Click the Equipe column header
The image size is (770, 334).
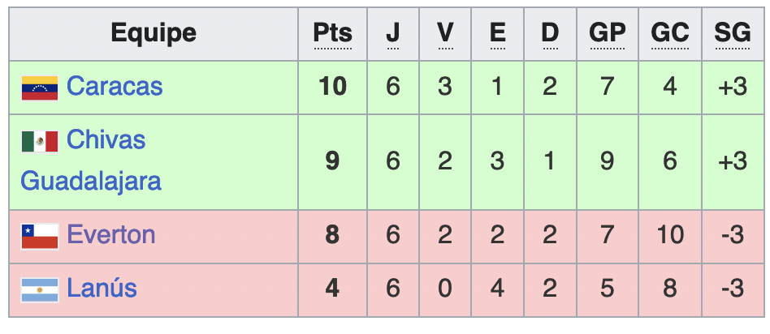(x=154, y=33)
